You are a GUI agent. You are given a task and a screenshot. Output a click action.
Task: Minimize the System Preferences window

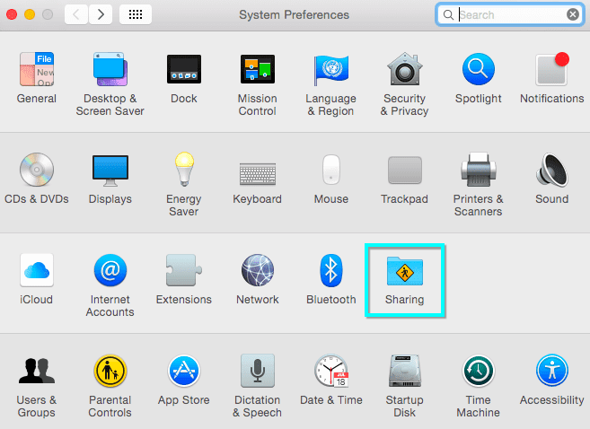pyautogui.click(x=30, y=14)
